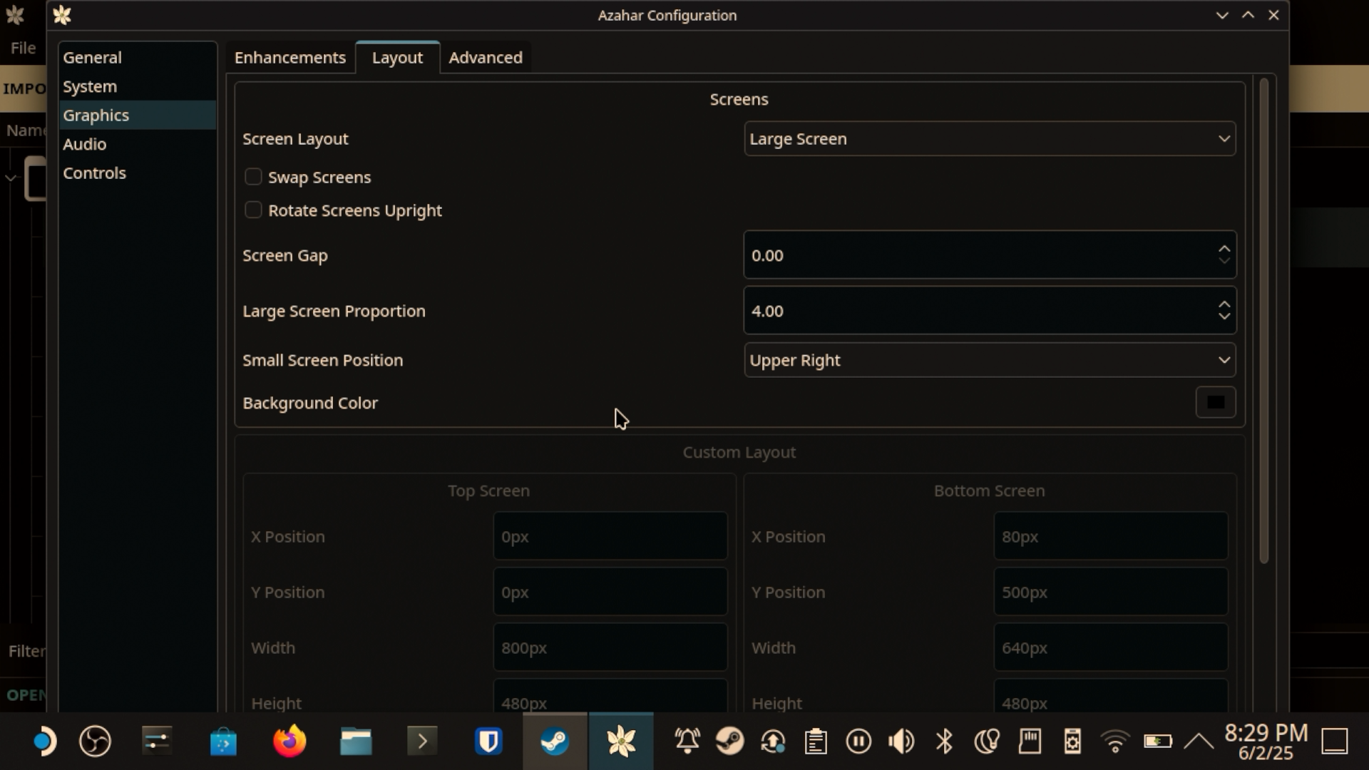This screenshot has height=770, width=1369.
Task: Select General in the settings sidebar
Action: click(137, 57)
